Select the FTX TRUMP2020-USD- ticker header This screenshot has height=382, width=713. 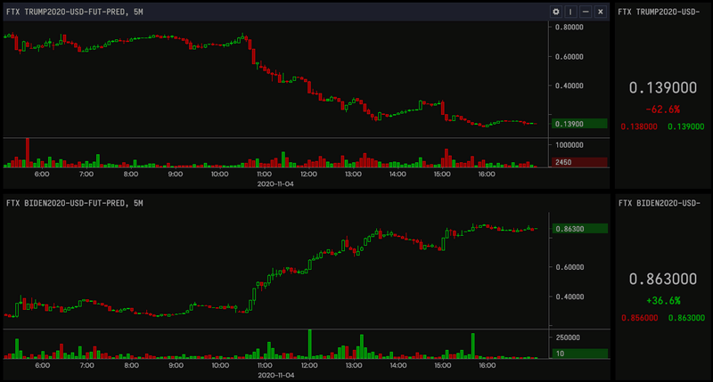click(x=659, y=12)
